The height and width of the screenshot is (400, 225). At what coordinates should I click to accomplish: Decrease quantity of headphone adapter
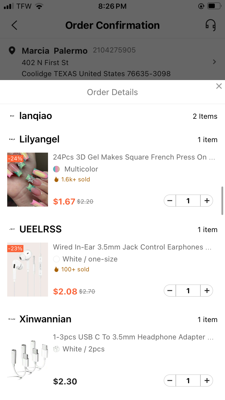[x=170, y=381]
